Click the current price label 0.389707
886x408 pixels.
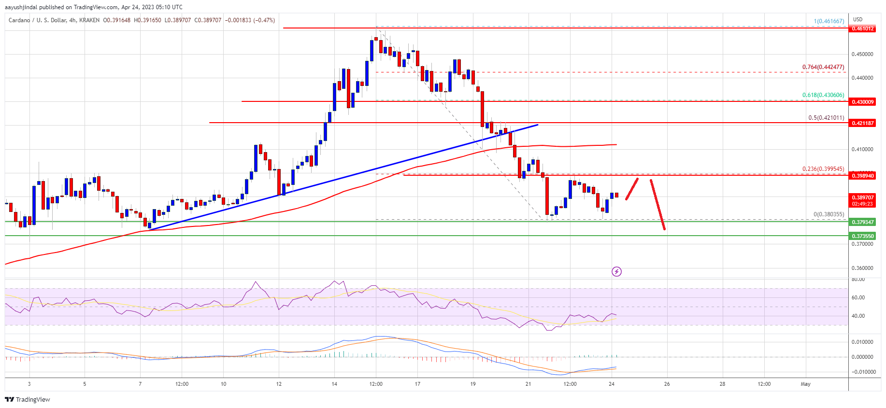[862, 197]
